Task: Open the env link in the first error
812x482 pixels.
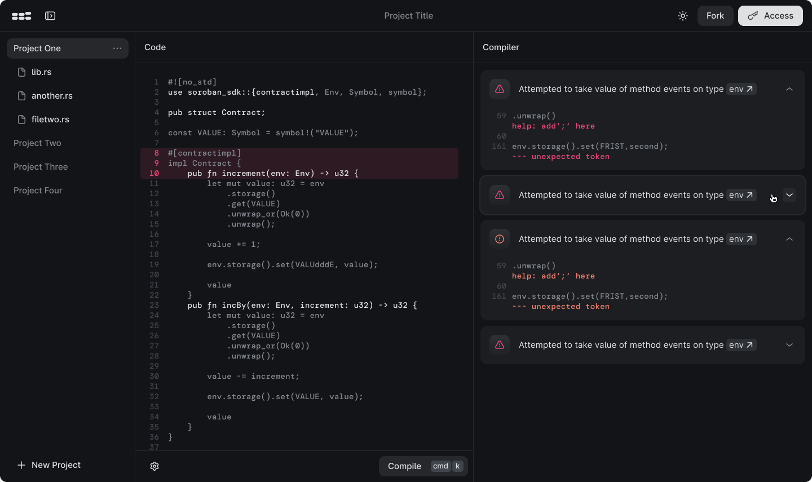Action: (x=741, y=89)
